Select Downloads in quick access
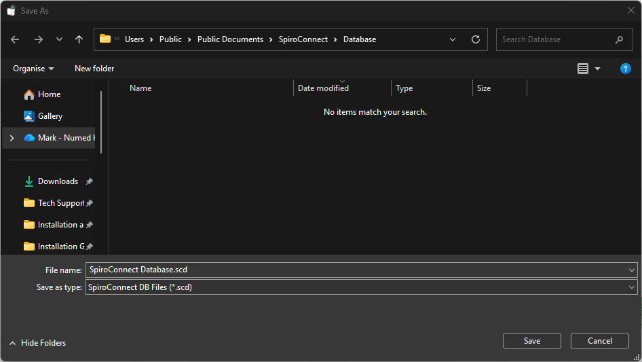 tap(58, 181)
